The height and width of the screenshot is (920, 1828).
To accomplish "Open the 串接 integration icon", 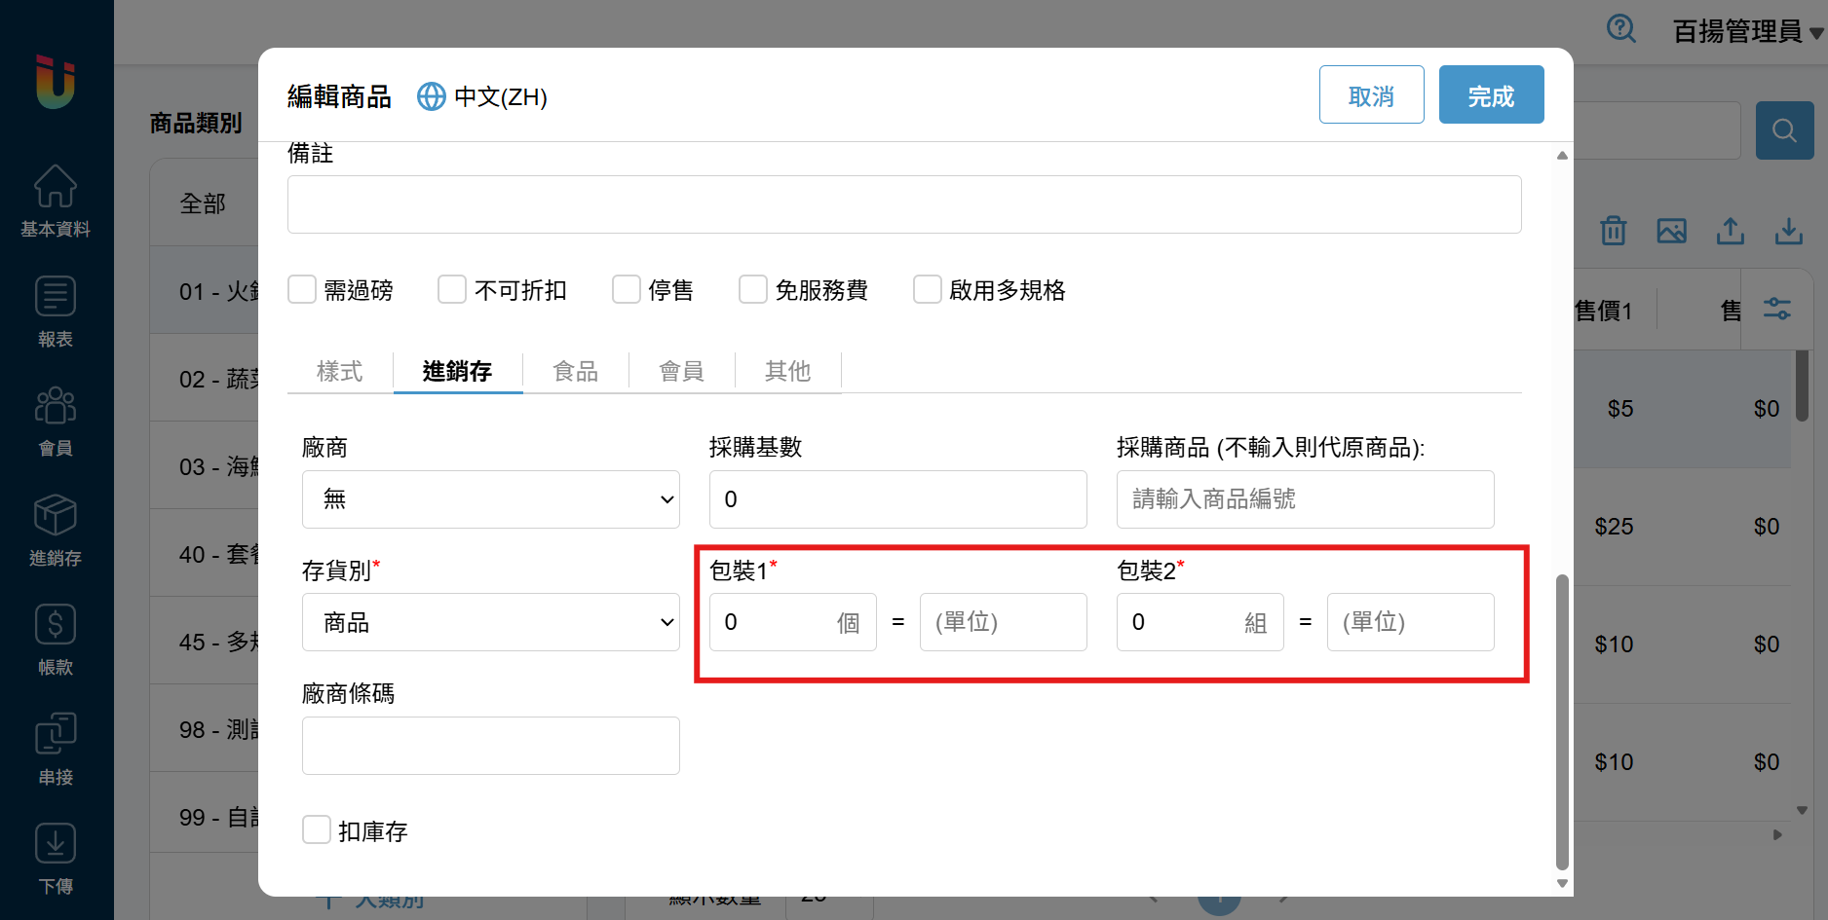I will pyautogui.click(x=56, y=735).
